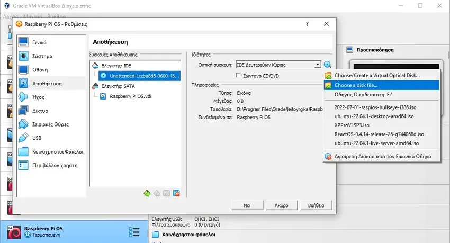The width and height of the screenshot is (450, 243).
Task: Open the Περιβάλλον χρήστη settings category
Action: point(51,165)
